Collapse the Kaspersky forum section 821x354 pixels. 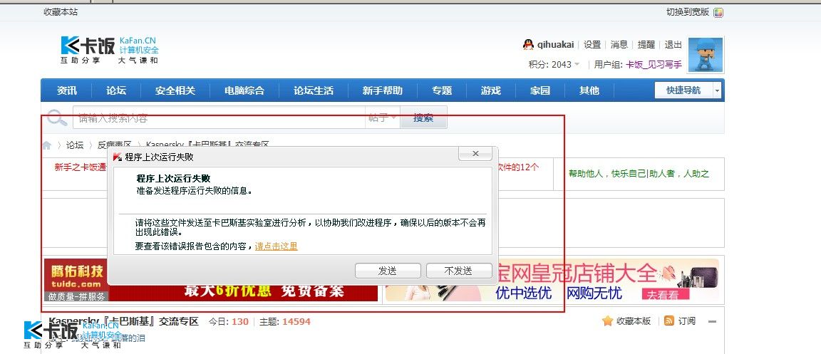[712, 321]
